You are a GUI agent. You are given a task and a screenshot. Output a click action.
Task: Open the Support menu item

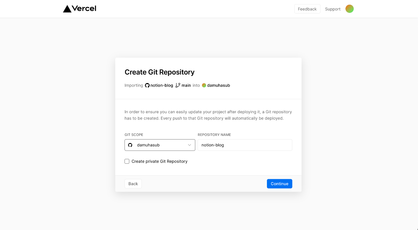click(333, 9)
